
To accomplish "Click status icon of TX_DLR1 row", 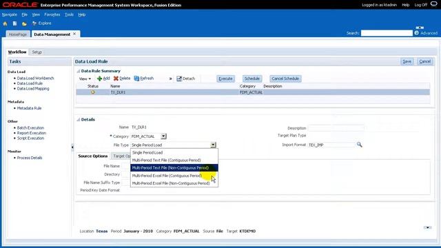I will click(93, 92).
